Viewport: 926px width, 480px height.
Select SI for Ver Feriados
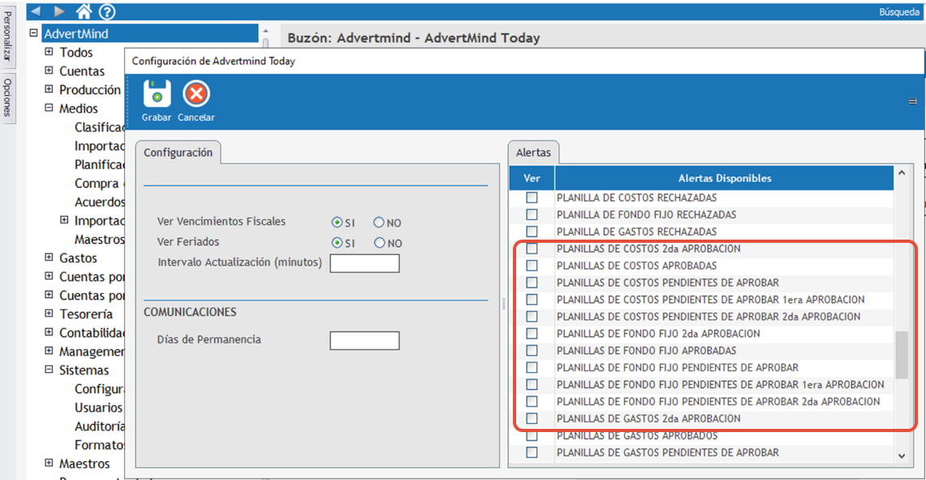click(338, 243)
